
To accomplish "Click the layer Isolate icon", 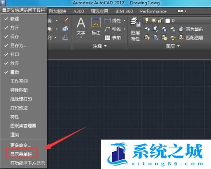I will pos(156,29).
